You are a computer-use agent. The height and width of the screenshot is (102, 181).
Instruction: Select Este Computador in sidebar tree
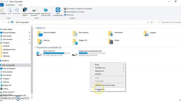8,65
